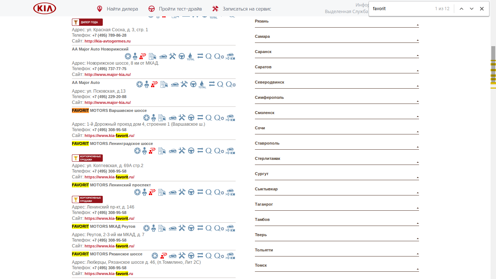Click the TOTAL oil icon in the AA Major Auto Псковская row
The height and width of the screenshot is (279, 496).
click(x=202, y=84)
